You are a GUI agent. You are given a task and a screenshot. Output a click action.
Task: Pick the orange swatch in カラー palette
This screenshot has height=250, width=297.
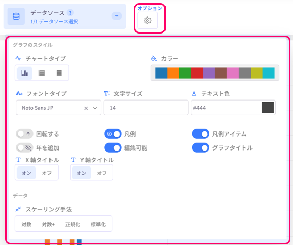(x=173, y=73)
